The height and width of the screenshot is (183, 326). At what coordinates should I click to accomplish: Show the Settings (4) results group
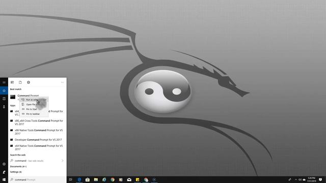(x=16, y=172)
